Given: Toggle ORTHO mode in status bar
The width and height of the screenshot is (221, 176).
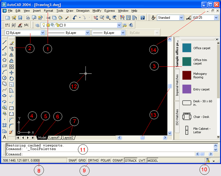Looking at the screenshot, I should [93, 161].
